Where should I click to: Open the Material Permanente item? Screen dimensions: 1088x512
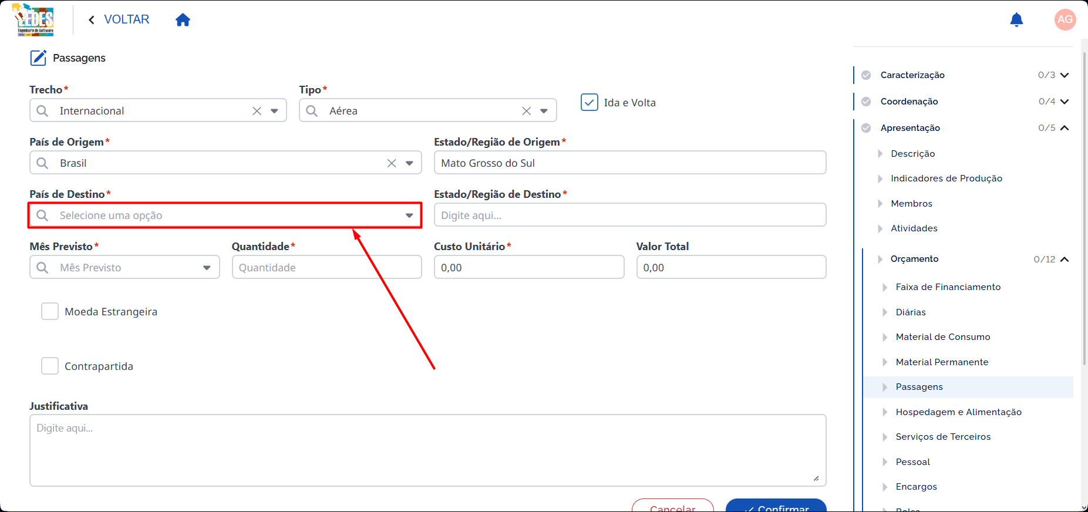click(942, 362)
